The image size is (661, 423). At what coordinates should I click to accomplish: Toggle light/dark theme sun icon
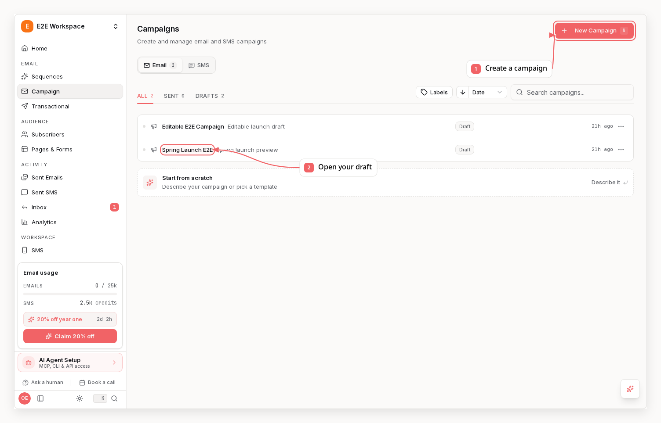pyautogui.click(x=80, y=398)
